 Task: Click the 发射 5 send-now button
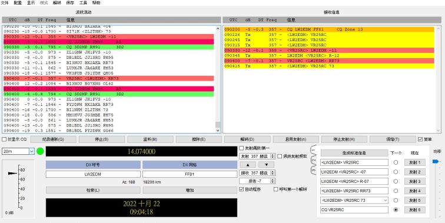414,200
